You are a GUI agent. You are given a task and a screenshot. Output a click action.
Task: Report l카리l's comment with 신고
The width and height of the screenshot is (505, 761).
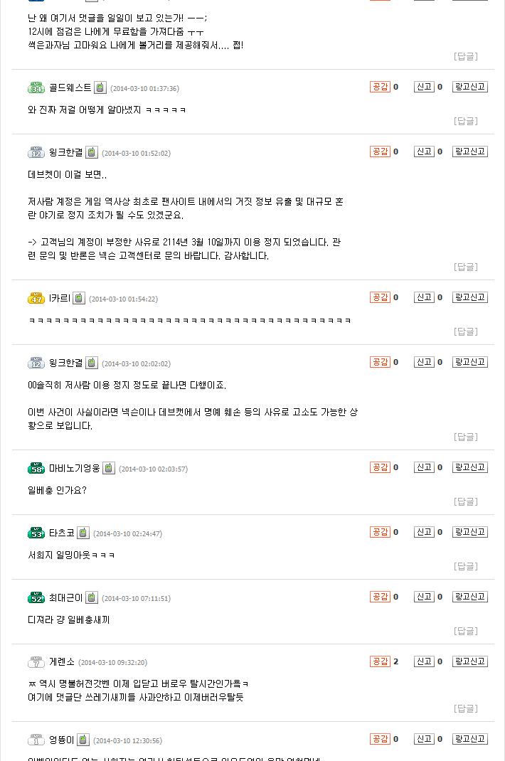tap(424, 297)
